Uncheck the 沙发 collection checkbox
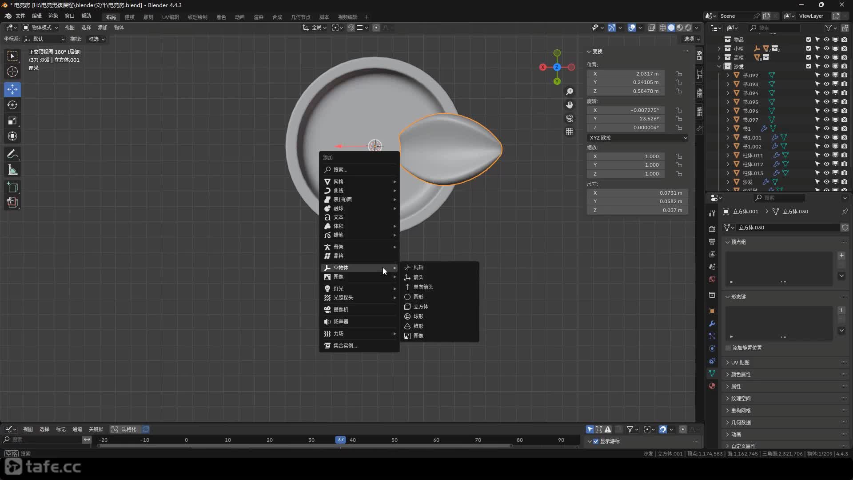This screenshot has height=480, width=853. point(809,66)
